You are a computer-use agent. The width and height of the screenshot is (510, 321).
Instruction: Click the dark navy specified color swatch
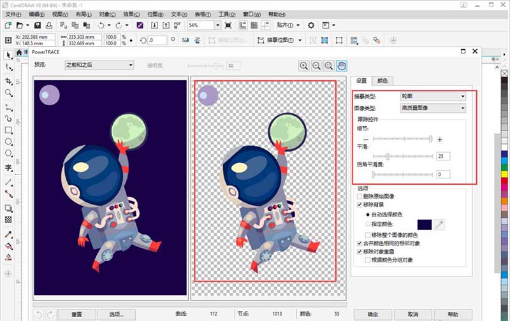pyautogui.click(x=424, y=224)
